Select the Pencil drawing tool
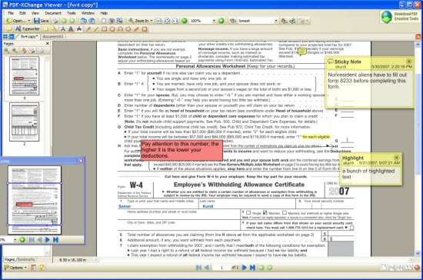This screenshot has height=280, width=423. click(136, 29)
